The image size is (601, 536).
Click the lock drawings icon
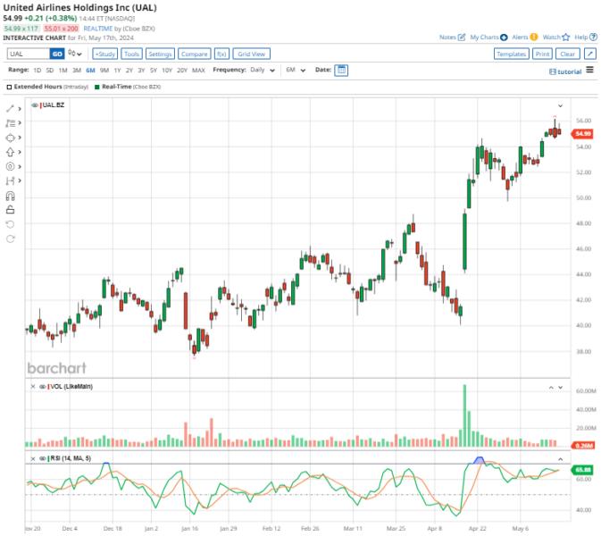coord(10,209)
